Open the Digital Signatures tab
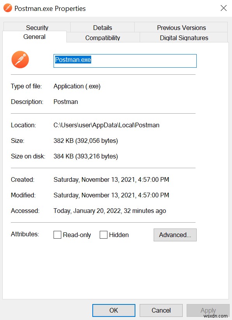 (x=182, y=38)
